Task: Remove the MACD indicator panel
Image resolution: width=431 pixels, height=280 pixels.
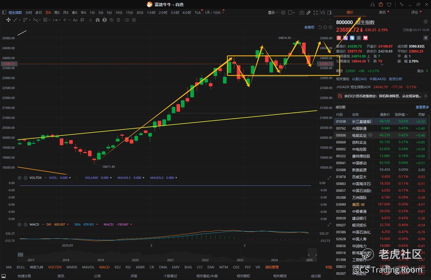Action: coord(25,224)
